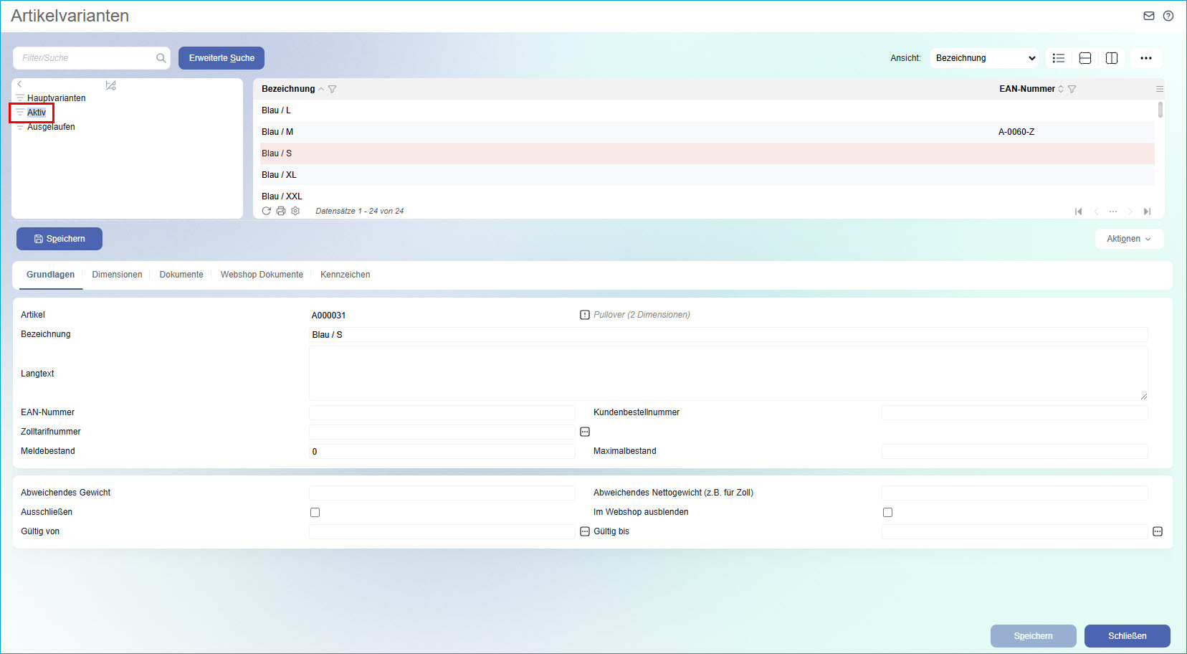
Task: Filter the Bezeichnung column
Action: point(333,89)
